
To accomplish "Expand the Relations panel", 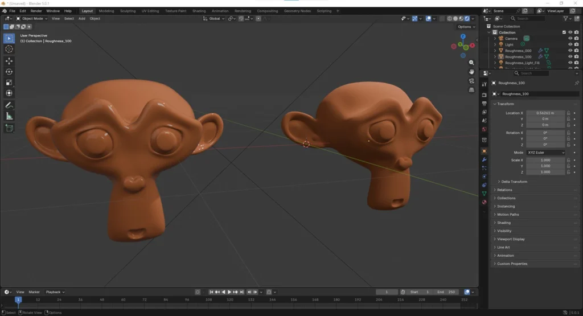I will [x=504, y=190].
